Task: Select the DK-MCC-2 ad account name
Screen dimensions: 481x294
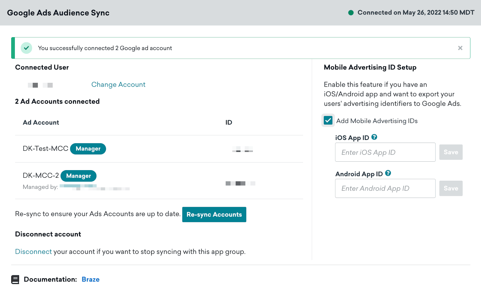Action: [41, 176]
